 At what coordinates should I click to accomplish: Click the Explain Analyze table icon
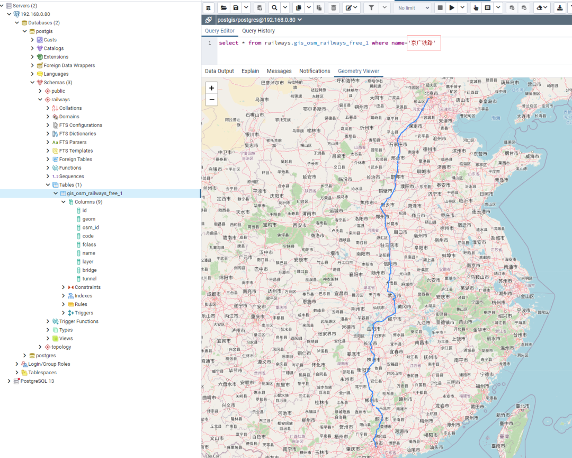coord(487,7)
